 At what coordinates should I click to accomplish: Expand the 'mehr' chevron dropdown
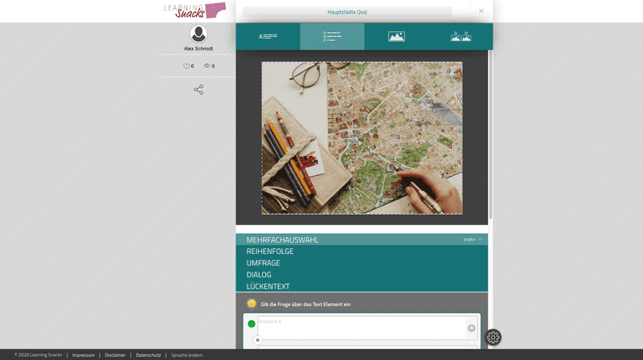(480, 239)
